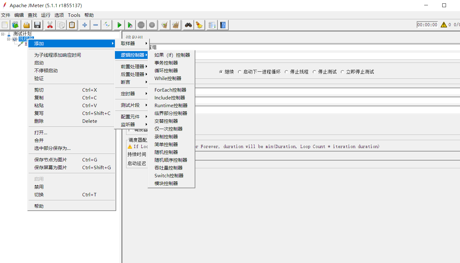Choose 禁用 from the context menu
The height and width of the screenshot is (263, 460).
[x=72, y=187]
